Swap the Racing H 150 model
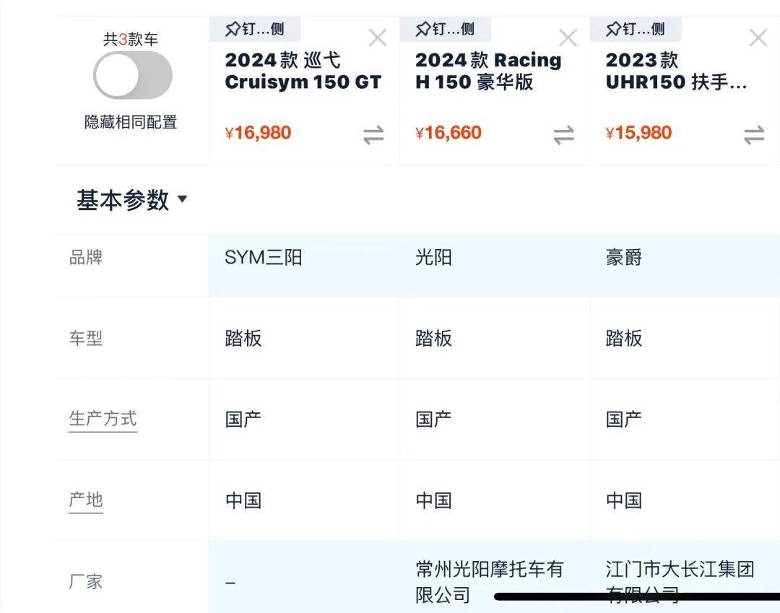 click(x=564, y=135)
